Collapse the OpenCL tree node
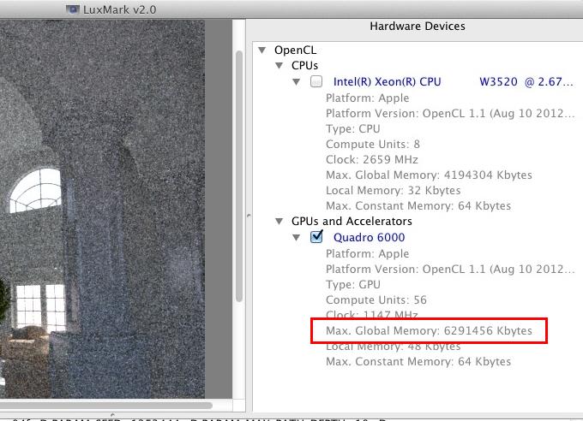This screenshot has width=583, height=421. click(262, 50)
